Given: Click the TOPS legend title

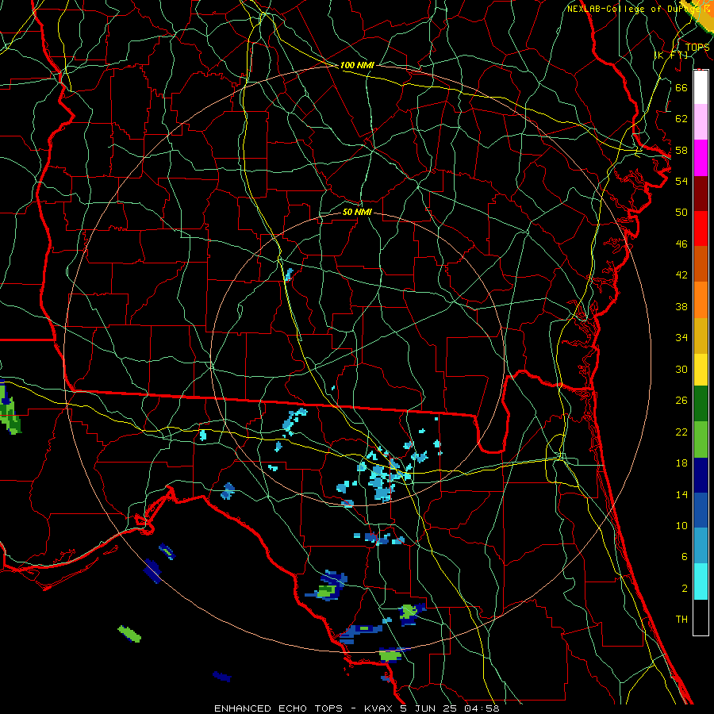Looking at the screenshot, I should pyautogui.click(x=697, y=48).
